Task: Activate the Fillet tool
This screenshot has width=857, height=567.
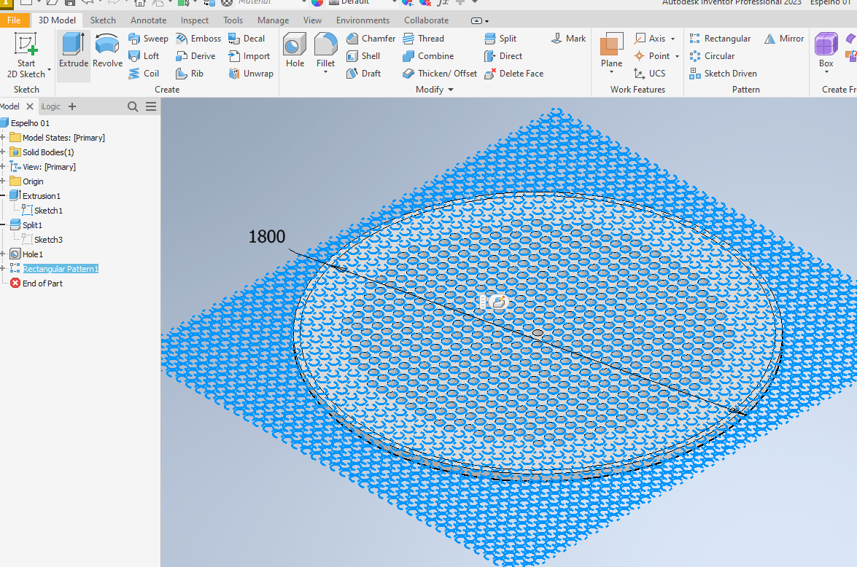Action: 325,50
